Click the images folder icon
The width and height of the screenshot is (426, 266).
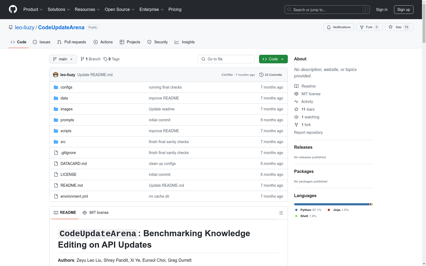click(56, 109)
